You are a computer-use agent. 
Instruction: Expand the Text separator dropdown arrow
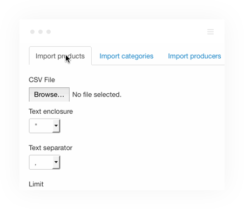[x=56, y=162]
